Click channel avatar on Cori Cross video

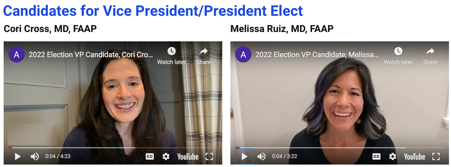[x=16, y=55]
